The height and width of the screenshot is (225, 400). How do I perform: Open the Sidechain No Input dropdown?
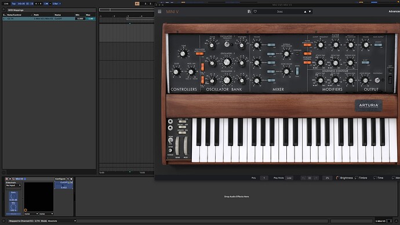(x=13, y=185)
